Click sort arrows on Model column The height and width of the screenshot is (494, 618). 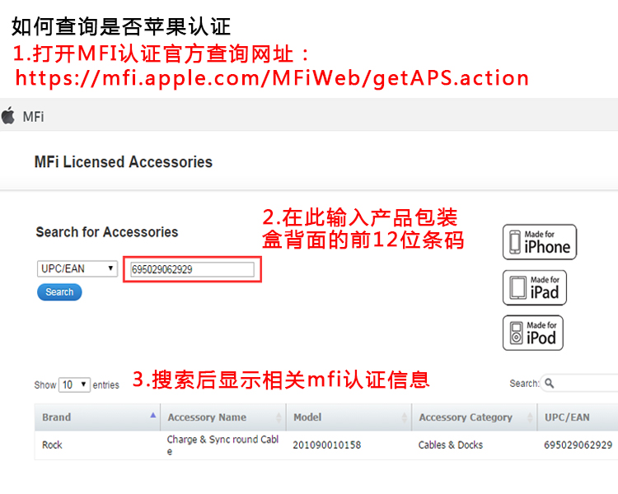pyautogui.click(x=404, y=417)
